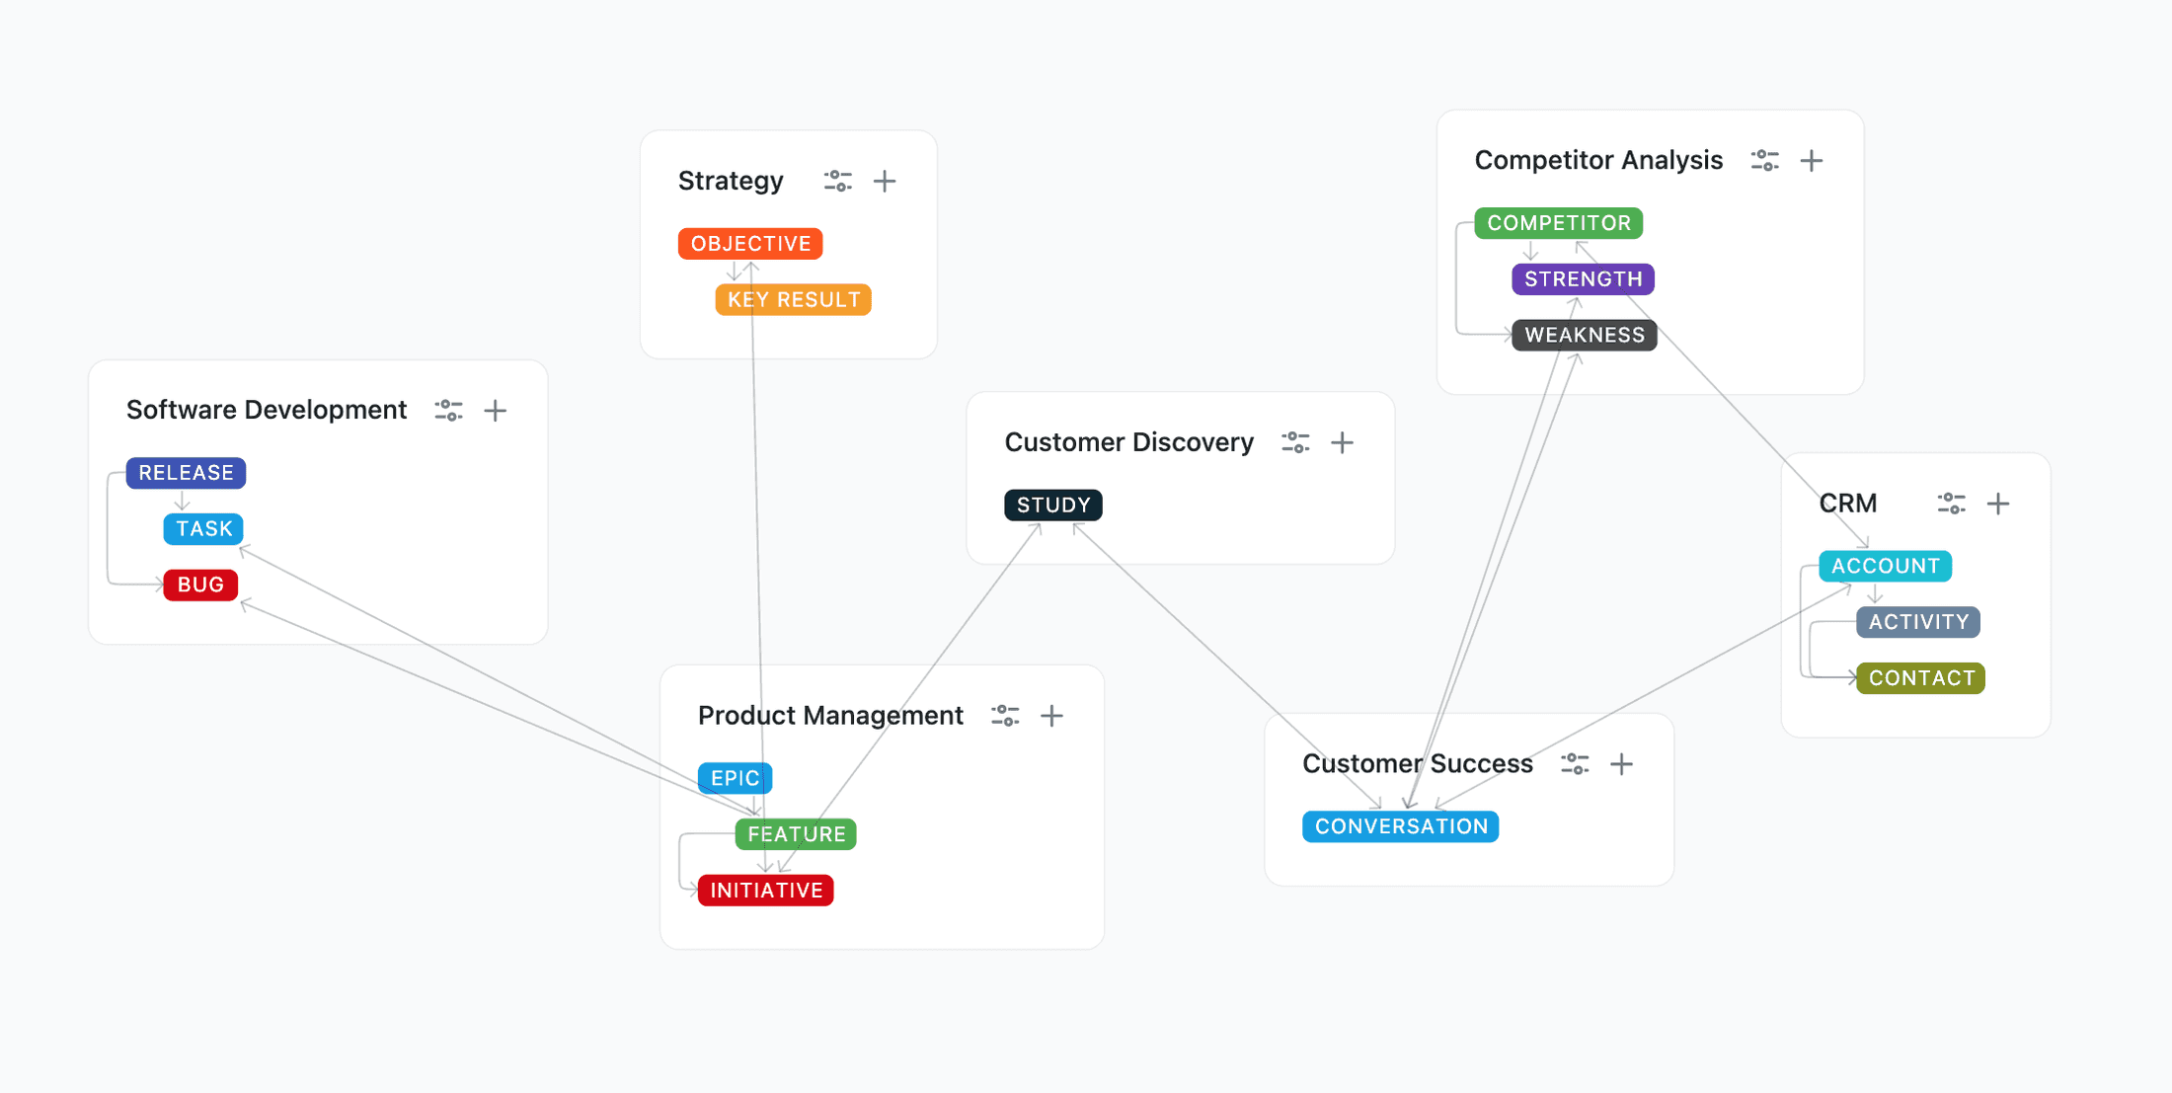Open the Customer Success settings icon

coord(1574,763)
